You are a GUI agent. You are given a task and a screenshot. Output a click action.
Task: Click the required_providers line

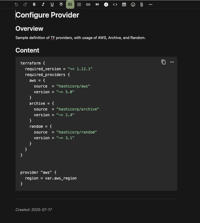tap(47, 75)
